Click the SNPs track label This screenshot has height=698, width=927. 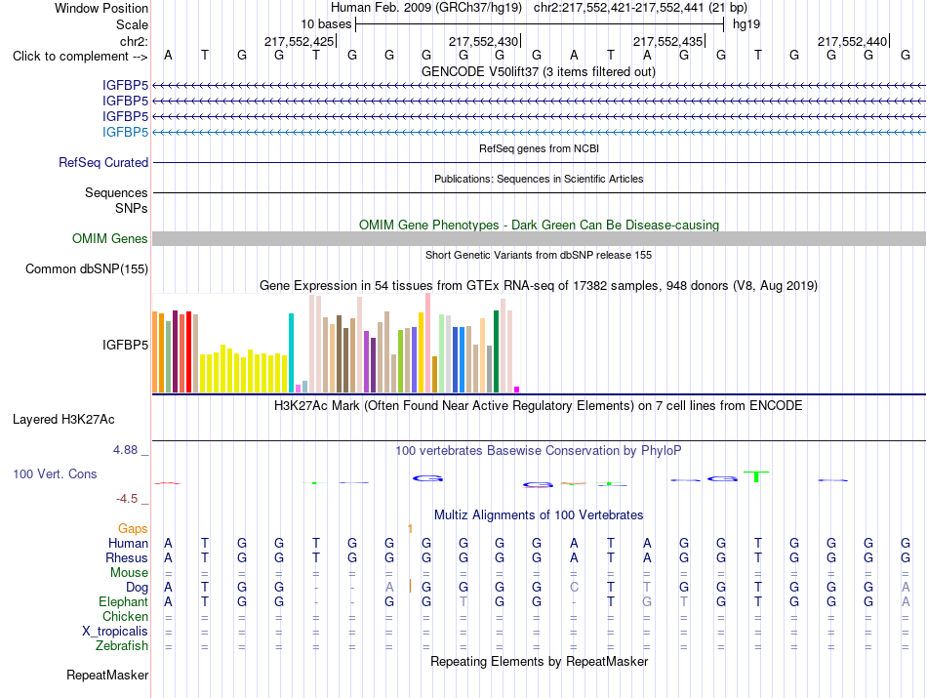(x=132, y=208)
